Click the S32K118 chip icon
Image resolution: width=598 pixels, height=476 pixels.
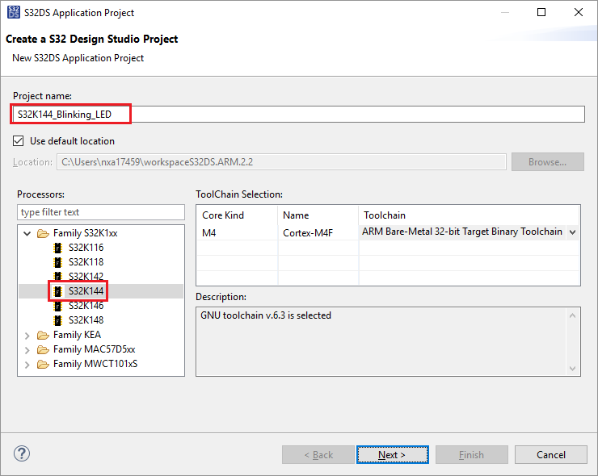[x=57, y=262]
